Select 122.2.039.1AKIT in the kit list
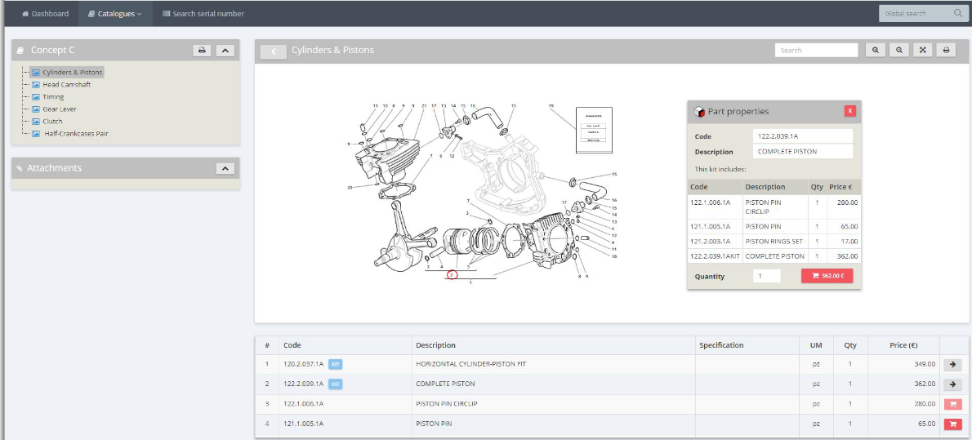 [716, 256]
